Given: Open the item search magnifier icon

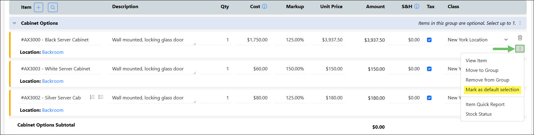Looking at the screenshot, I should tap(53, 7).
